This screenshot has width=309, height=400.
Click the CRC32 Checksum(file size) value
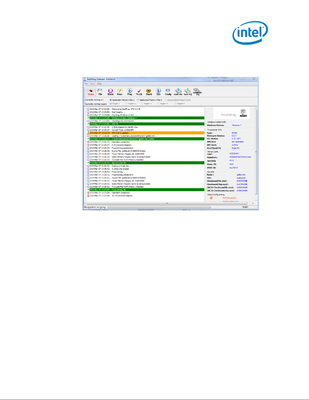coord(242,188)
